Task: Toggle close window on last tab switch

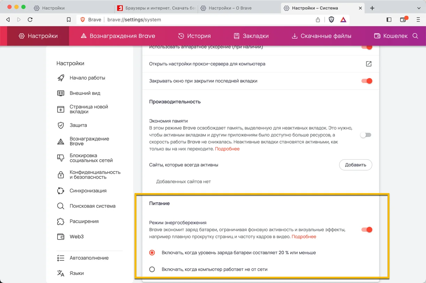Action: (367, 81)
